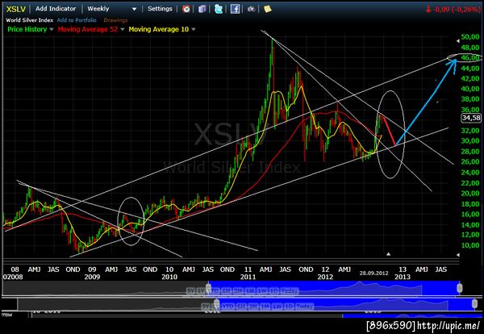Click the XSLV ticker symbol

[16, 9]
